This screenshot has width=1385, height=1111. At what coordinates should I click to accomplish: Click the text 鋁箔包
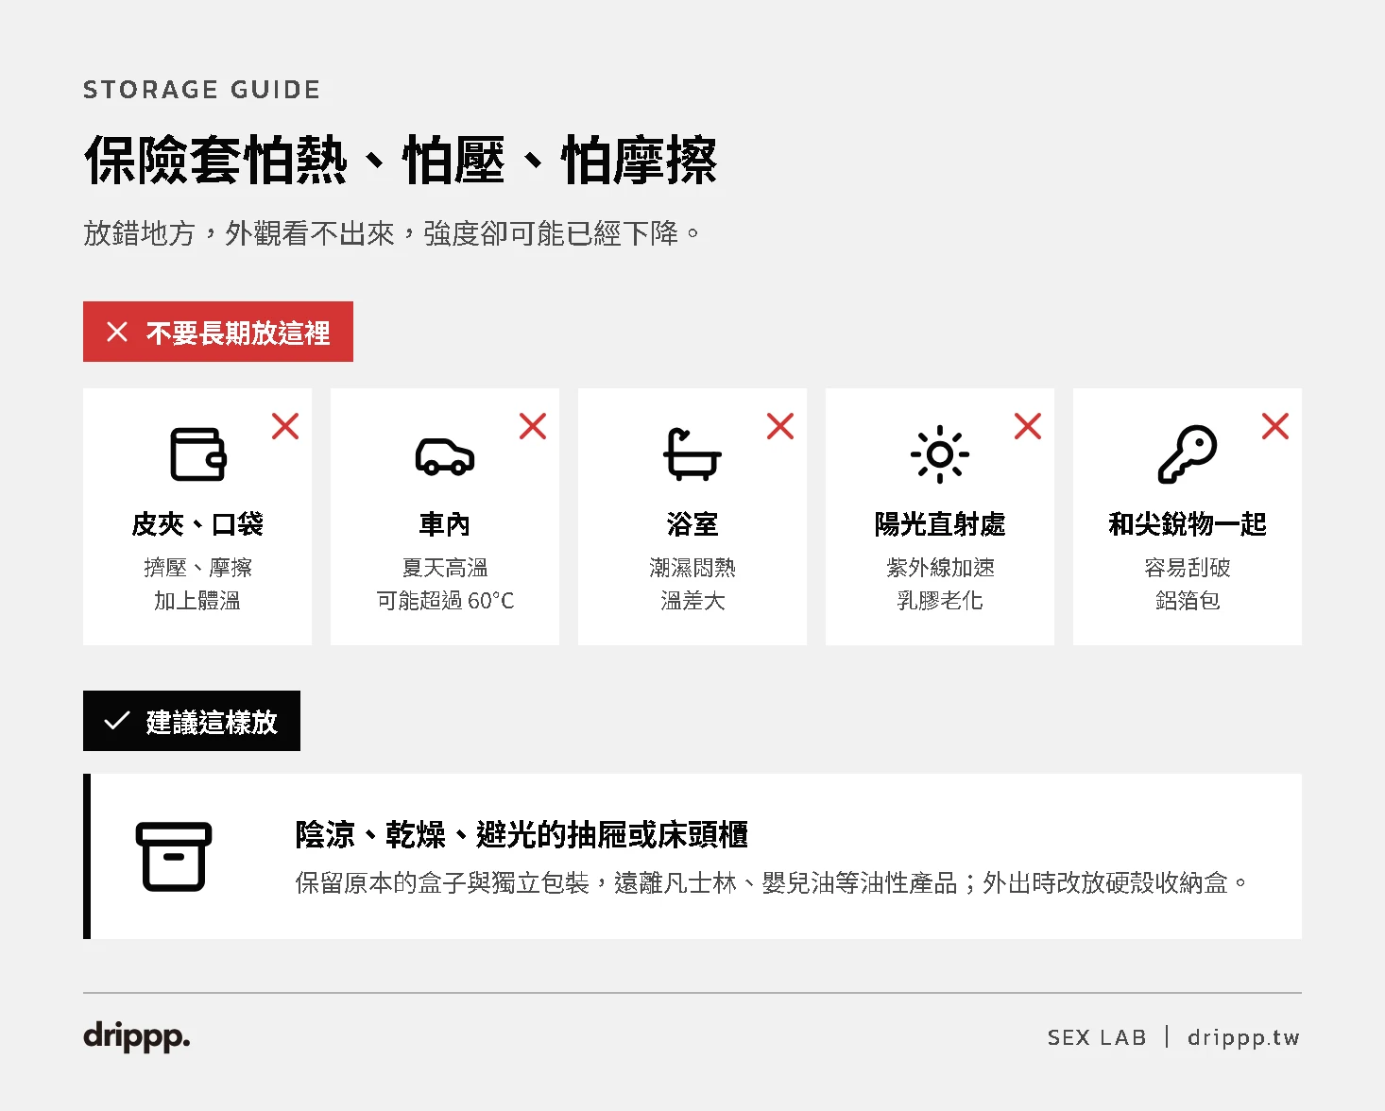tap(1188, 601)
